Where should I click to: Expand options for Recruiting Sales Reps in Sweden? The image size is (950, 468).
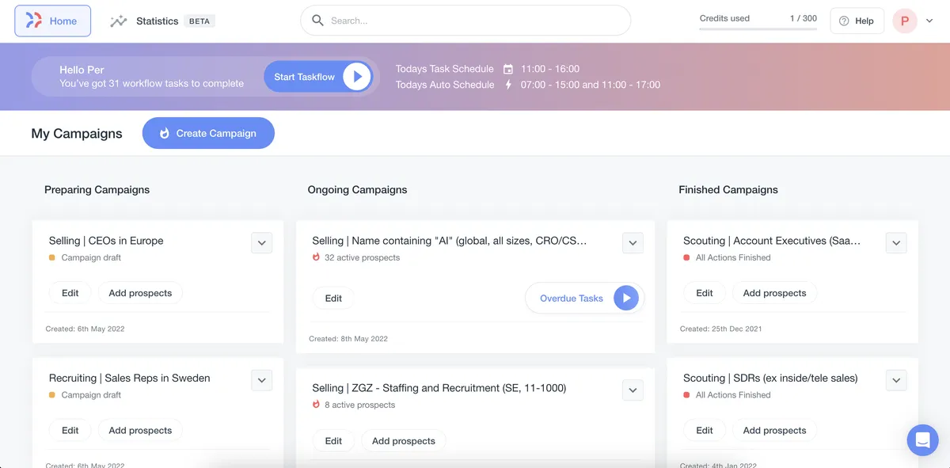coord(262,381)
